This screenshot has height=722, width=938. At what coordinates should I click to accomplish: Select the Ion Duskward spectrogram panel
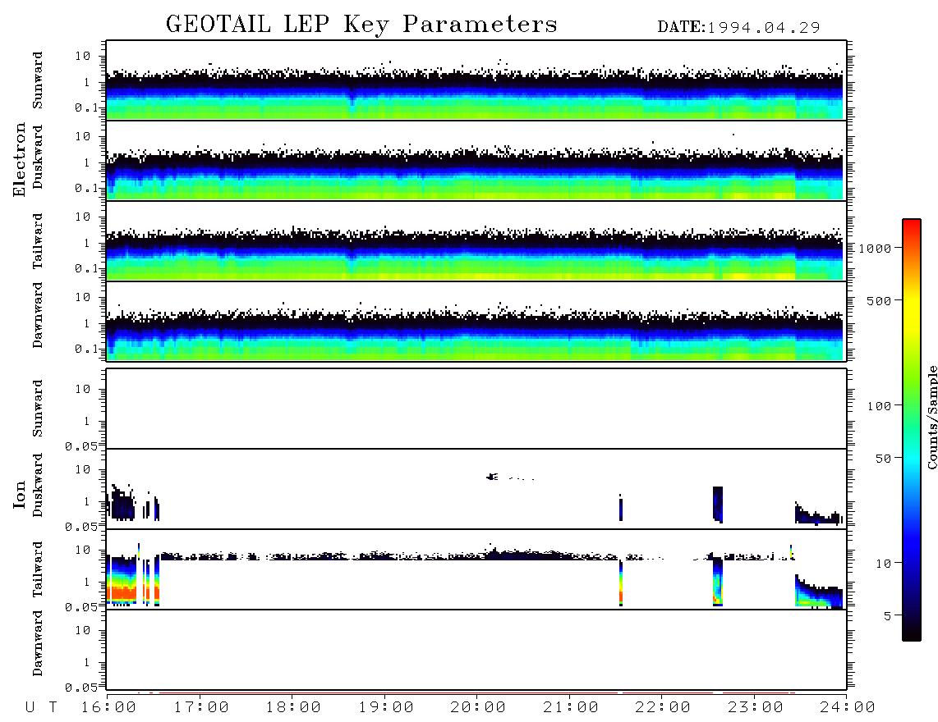click(476, 489)
